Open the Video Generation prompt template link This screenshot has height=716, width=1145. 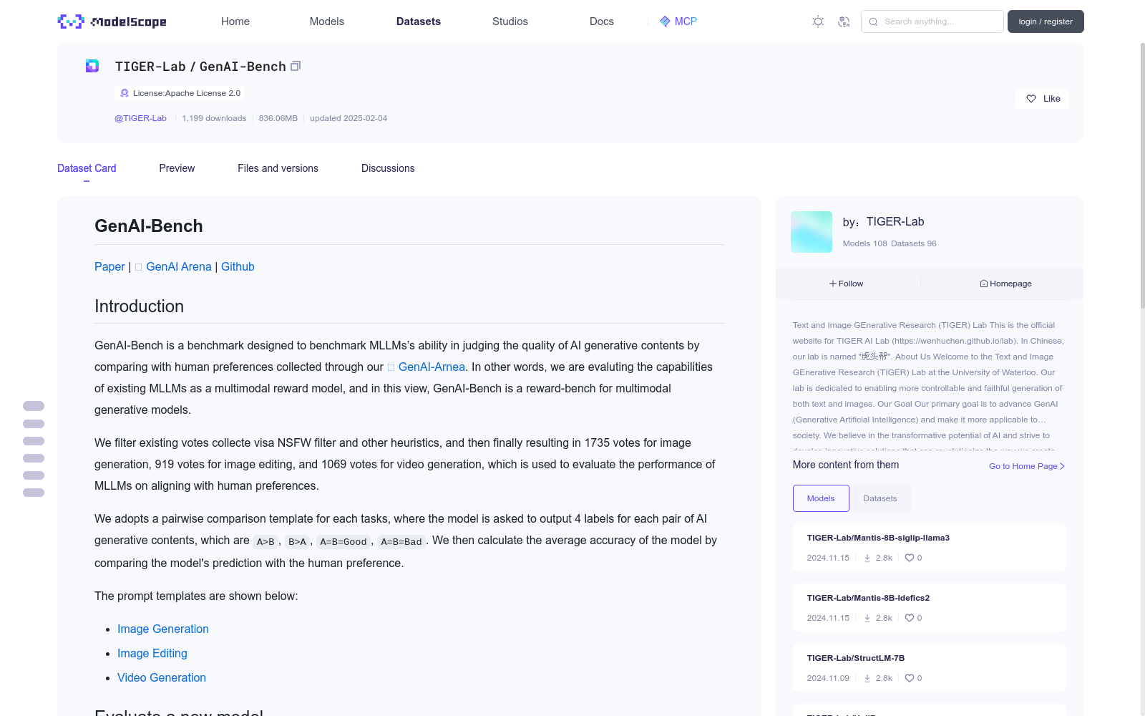point(162,677)
